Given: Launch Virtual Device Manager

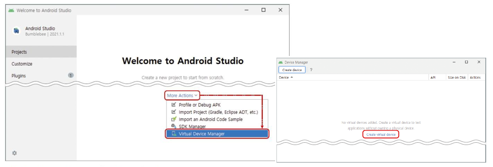Looking at the screenshot, I should pos(217,134).
